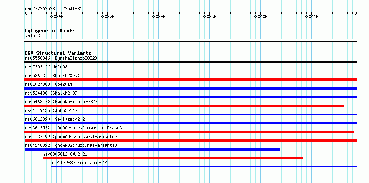The width and height of the screenshot is (369, 183).
Task: Select the red nsv5462470 variant bar
Action: (x=184, y=106)
